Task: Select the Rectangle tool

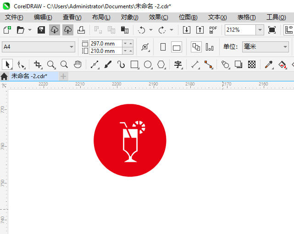Action: click(135, 65)
